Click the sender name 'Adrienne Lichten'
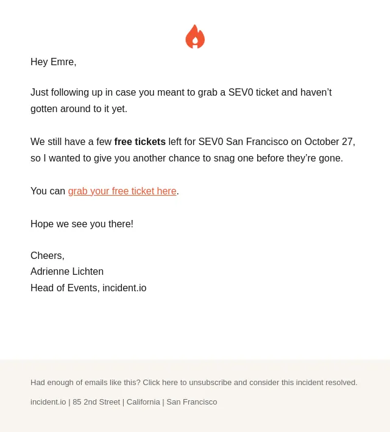Image resolution: width=390 pixels, height=432 pixels. [67, 271]
